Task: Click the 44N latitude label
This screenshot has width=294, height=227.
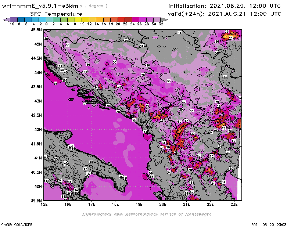Action: click(x=38, y=72)
